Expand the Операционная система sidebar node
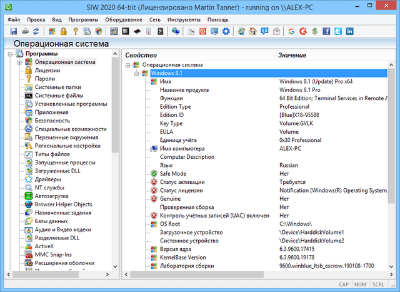This screenshot has height=292, width=400. [20, 63]
